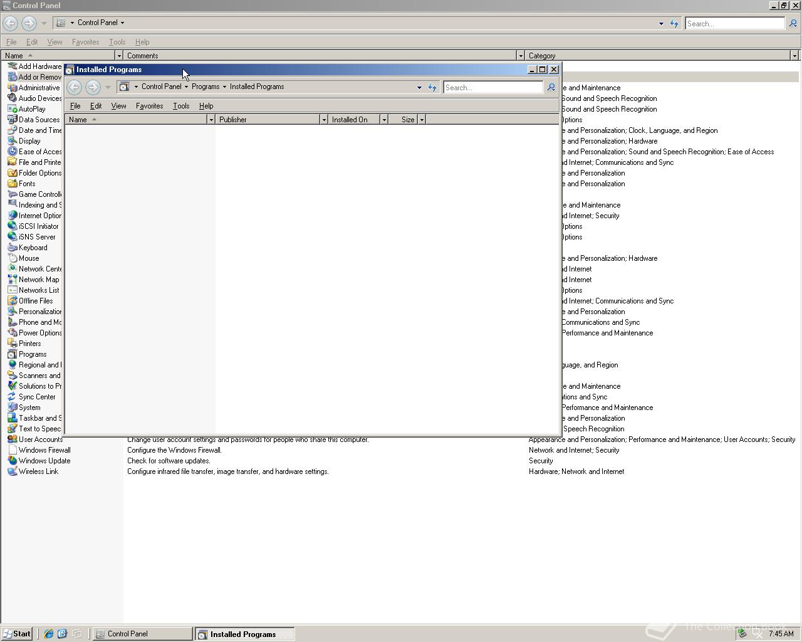The height and width of the screenshot is (642, 802).
Task: Switch to Control Panel taskbar button
Action: [143, 634]
